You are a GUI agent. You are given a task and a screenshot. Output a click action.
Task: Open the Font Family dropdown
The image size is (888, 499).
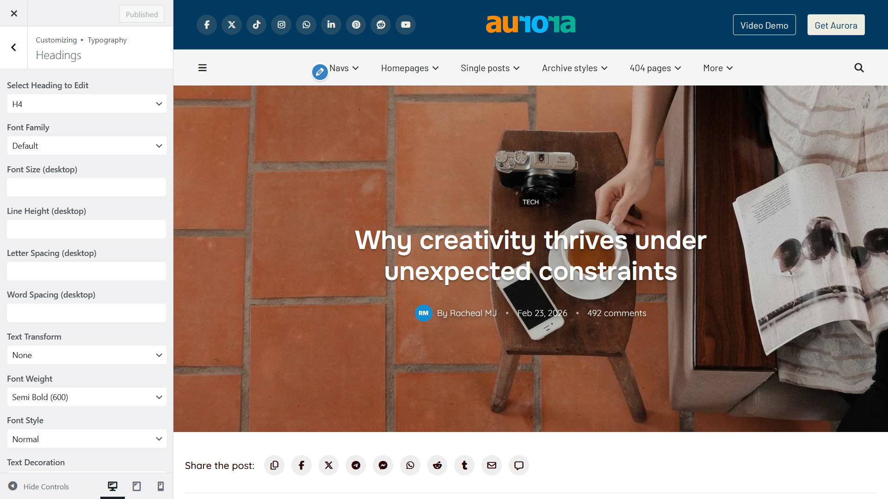[86, 146]
